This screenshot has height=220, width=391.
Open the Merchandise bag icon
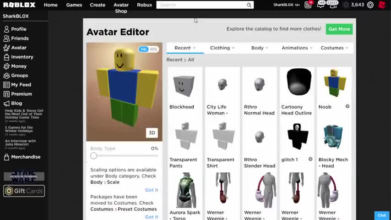(x=6, y=157)
